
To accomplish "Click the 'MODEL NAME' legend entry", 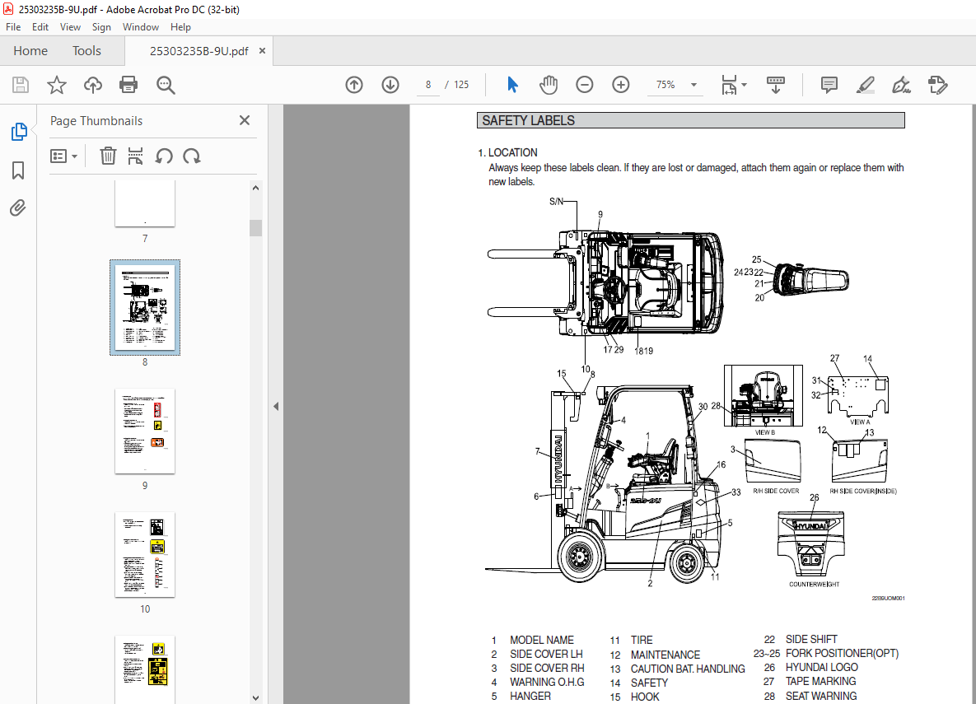I will pyautogui.click(x=541, y=640).
